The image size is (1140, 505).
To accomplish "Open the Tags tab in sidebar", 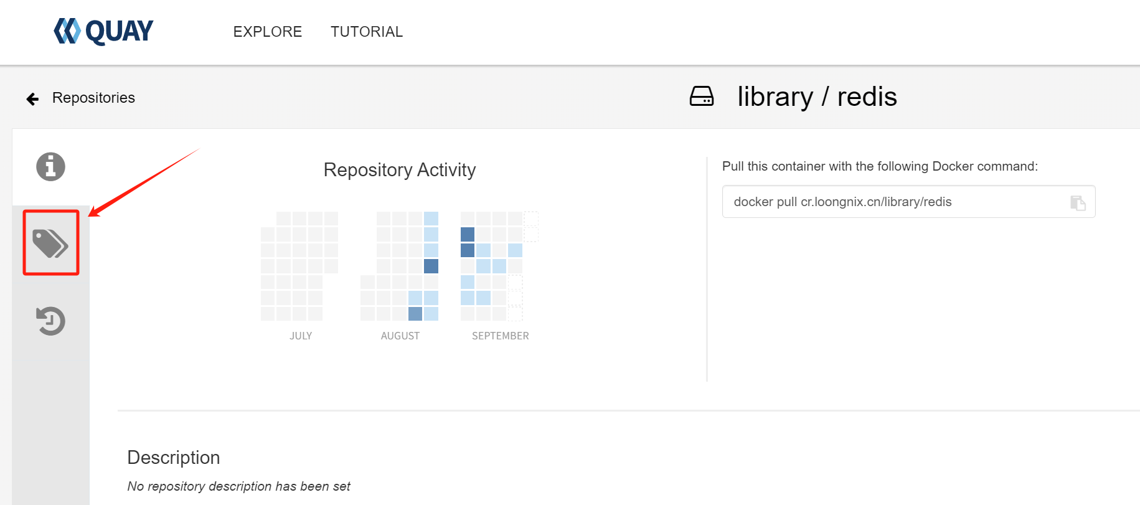I will (x=50, y=243).
